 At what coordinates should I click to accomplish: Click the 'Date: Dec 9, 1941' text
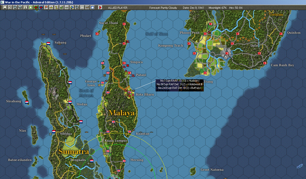click(x=193, y=8)
